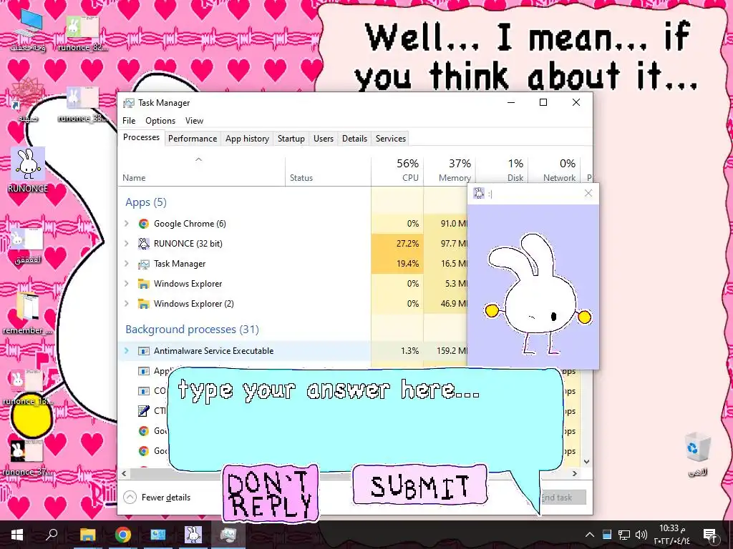The width and height of the screenshot is (733, 549).
Task: Open Windows Start menu
Action: pos(17,535)
